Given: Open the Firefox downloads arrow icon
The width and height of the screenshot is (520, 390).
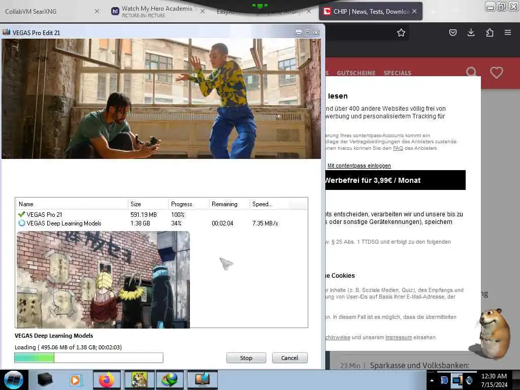Looking at the screenshot, I should (471, 32).
